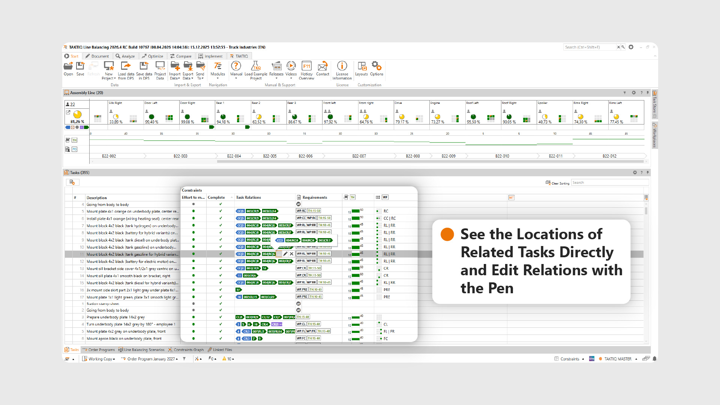720x405 pixels.
Task: Click the pen icon to edit relations
Action: 285,254
